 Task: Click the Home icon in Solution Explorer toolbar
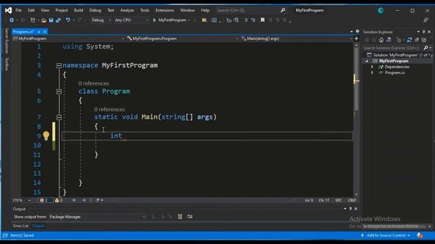point(381,40)
